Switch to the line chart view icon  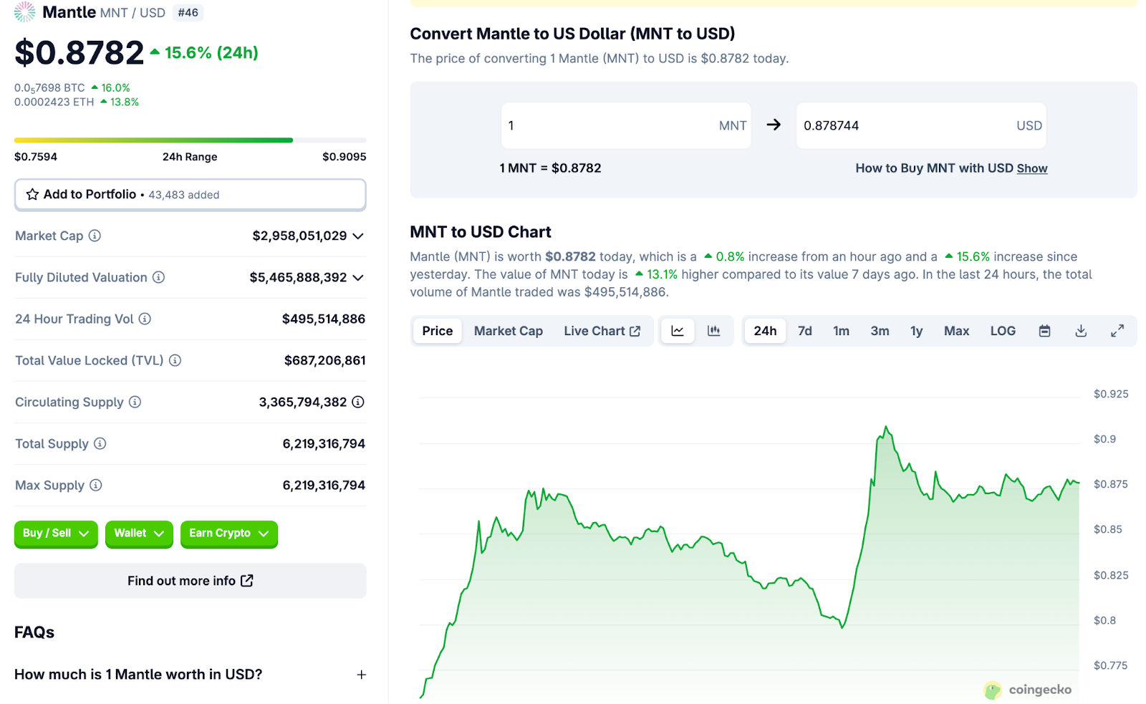678,331
